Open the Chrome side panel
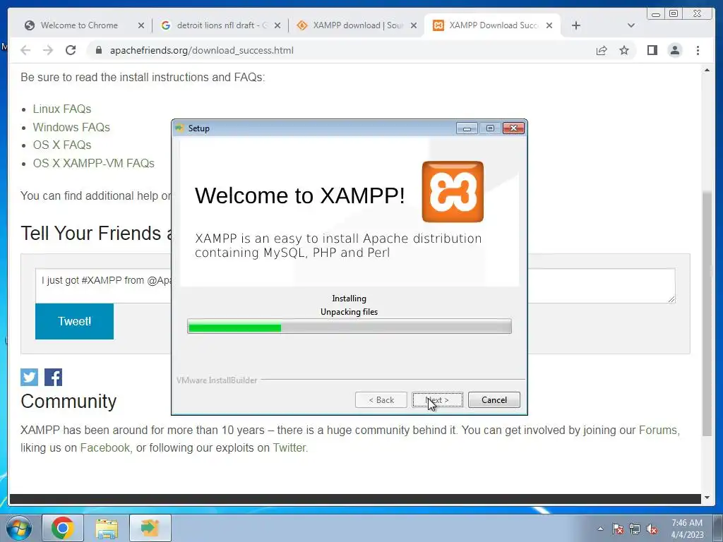The width and height of the screenshot is (723, 542). (x=652, y=50)
